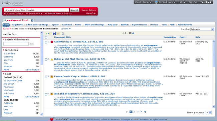Open the Items per page dropdown
Viewport: 217px width, 121px height.
pos(208,113)
